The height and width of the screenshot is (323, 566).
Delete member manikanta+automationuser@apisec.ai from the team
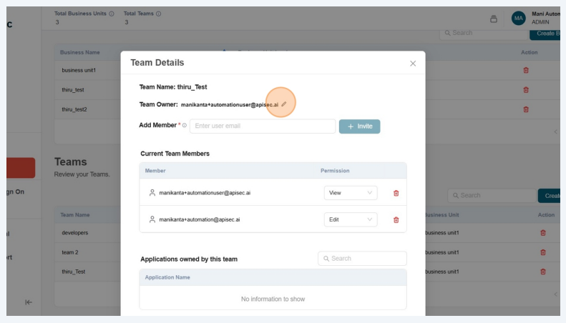396,193
